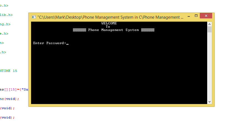The width and height of the screenshot is (246, 121).
Task: Click the nc(void); function prototype line
Action: click(9, 99)
